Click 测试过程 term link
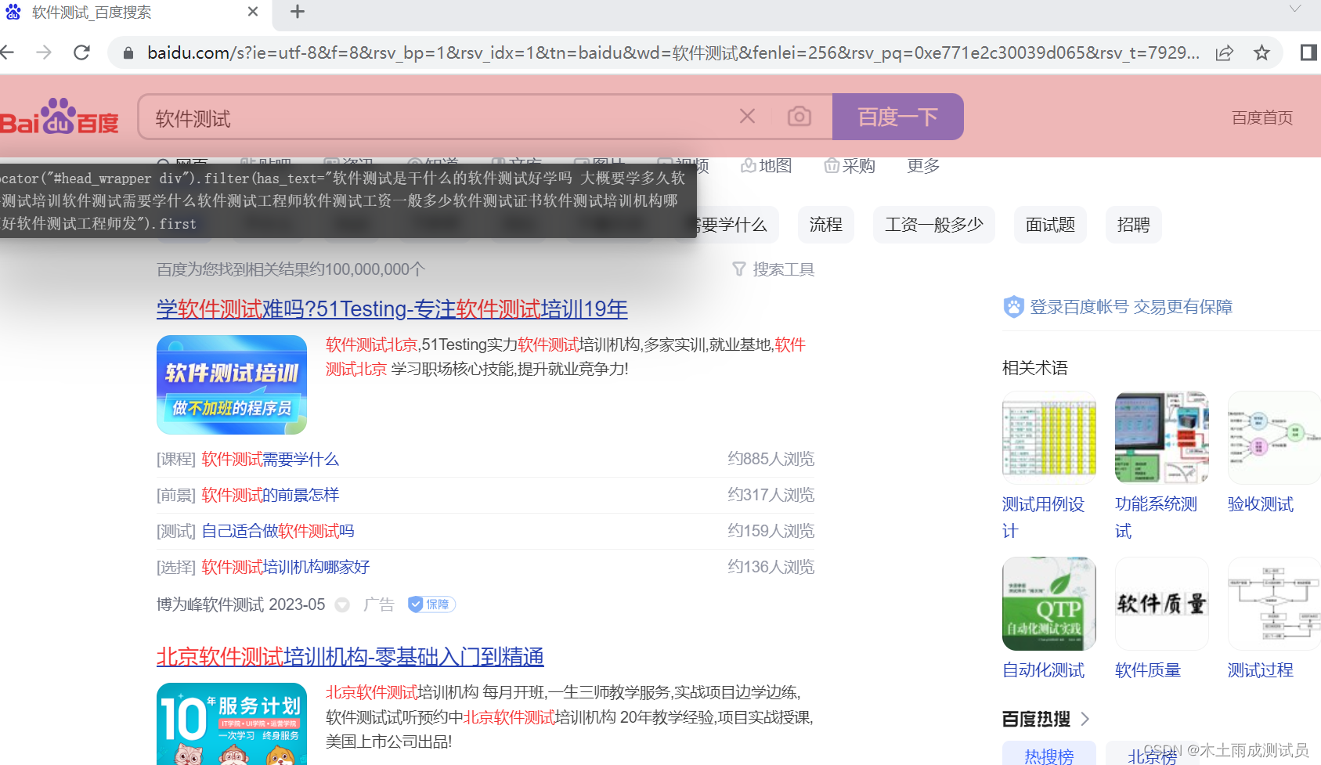 [1261, 670]
